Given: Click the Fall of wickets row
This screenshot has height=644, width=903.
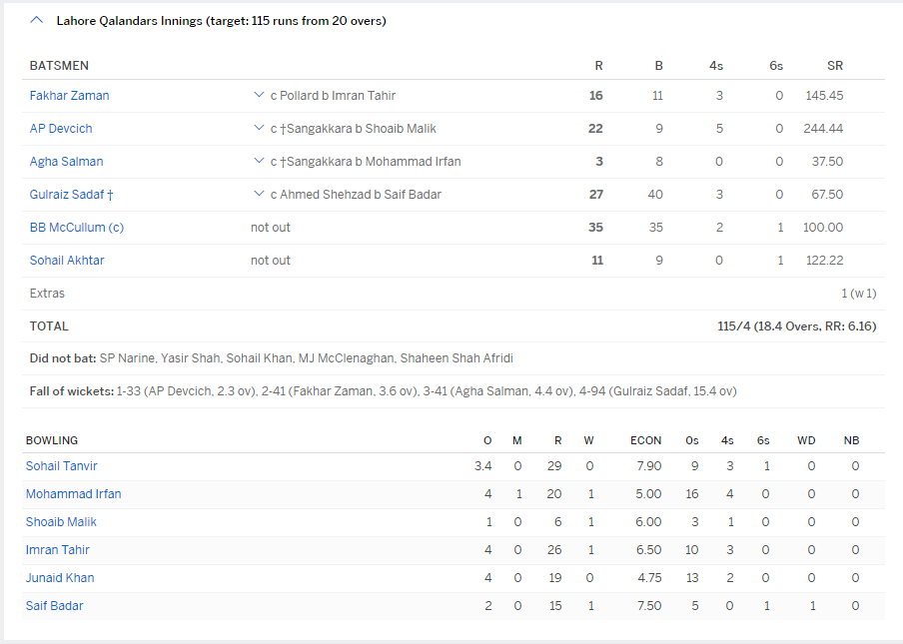Looking at the screenshot, I should point(383,391).
